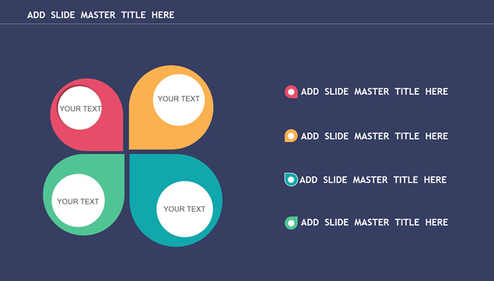Click the green teardrop bullet icon
This screenshot has height=281, width=494.
tap(291, 223)
